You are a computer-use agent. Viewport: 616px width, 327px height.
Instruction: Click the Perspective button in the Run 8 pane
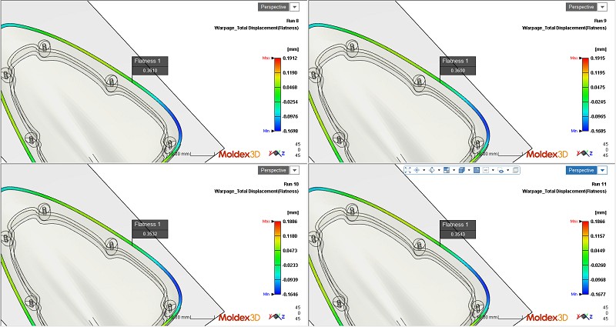click(x=273, y=6)
